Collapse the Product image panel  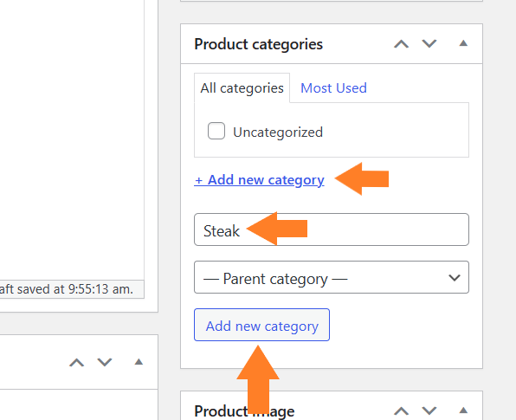coord(463,410)
